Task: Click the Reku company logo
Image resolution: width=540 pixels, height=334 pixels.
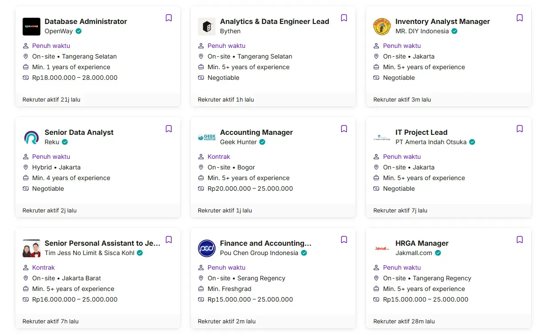Action: (32, 138)
